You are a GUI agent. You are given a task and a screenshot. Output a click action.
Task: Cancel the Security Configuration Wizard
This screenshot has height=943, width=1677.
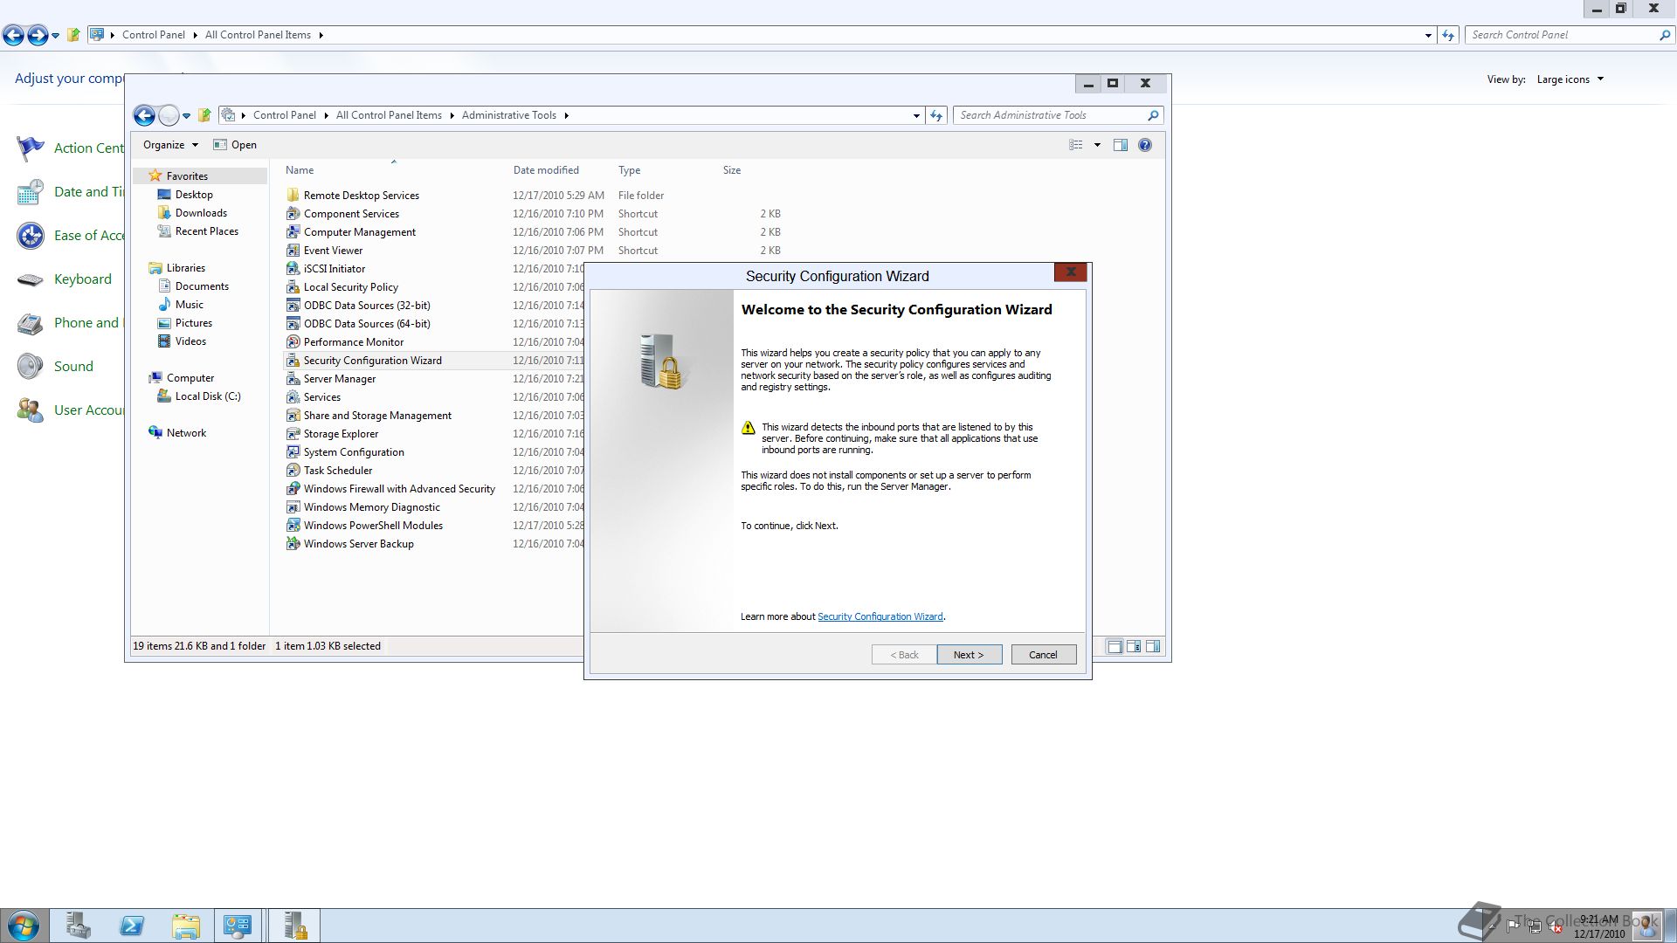(x=1043, y=655)
